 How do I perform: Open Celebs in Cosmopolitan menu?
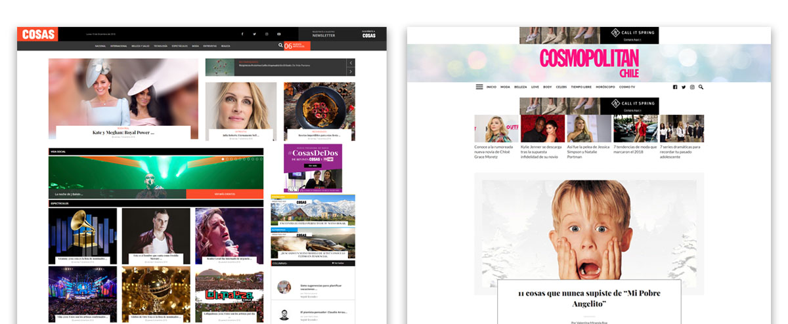(561, 87)
